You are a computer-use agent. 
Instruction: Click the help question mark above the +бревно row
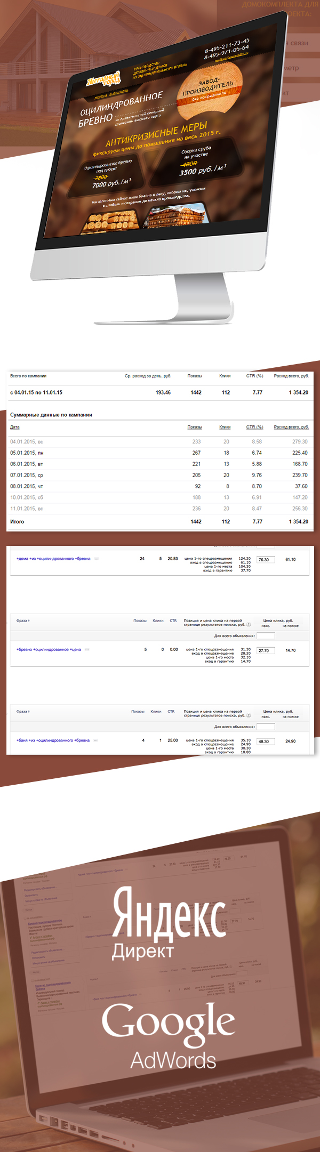[249, 625]
